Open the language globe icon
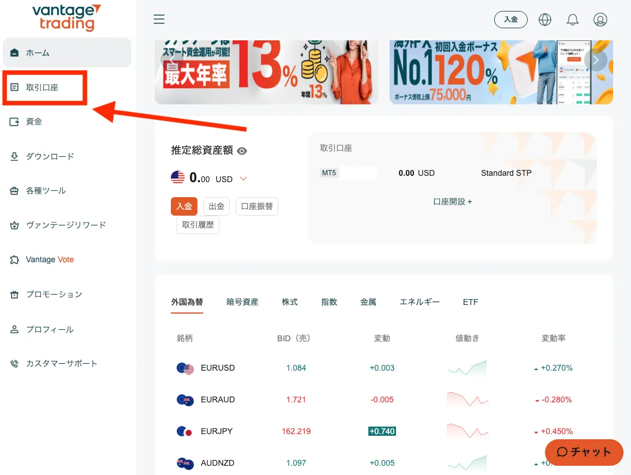 point(545,19)
